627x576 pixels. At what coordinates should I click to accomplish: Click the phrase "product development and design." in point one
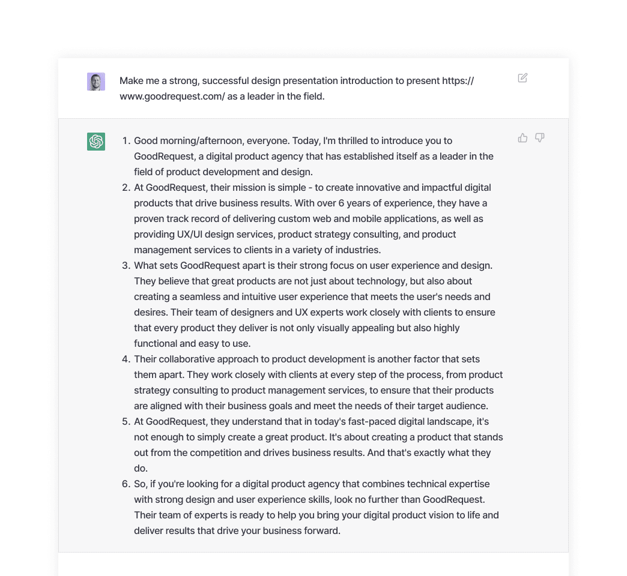click(240, 172)
